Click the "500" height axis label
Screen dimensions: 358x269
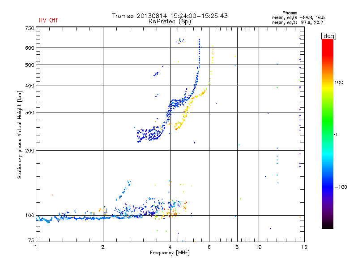pos(30,65)
